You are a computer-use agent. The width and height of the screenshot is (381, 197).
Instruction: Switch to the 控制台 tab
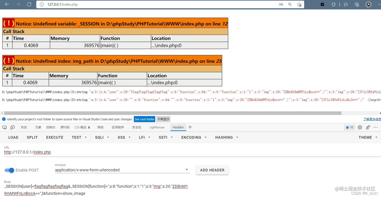(51, 127)
